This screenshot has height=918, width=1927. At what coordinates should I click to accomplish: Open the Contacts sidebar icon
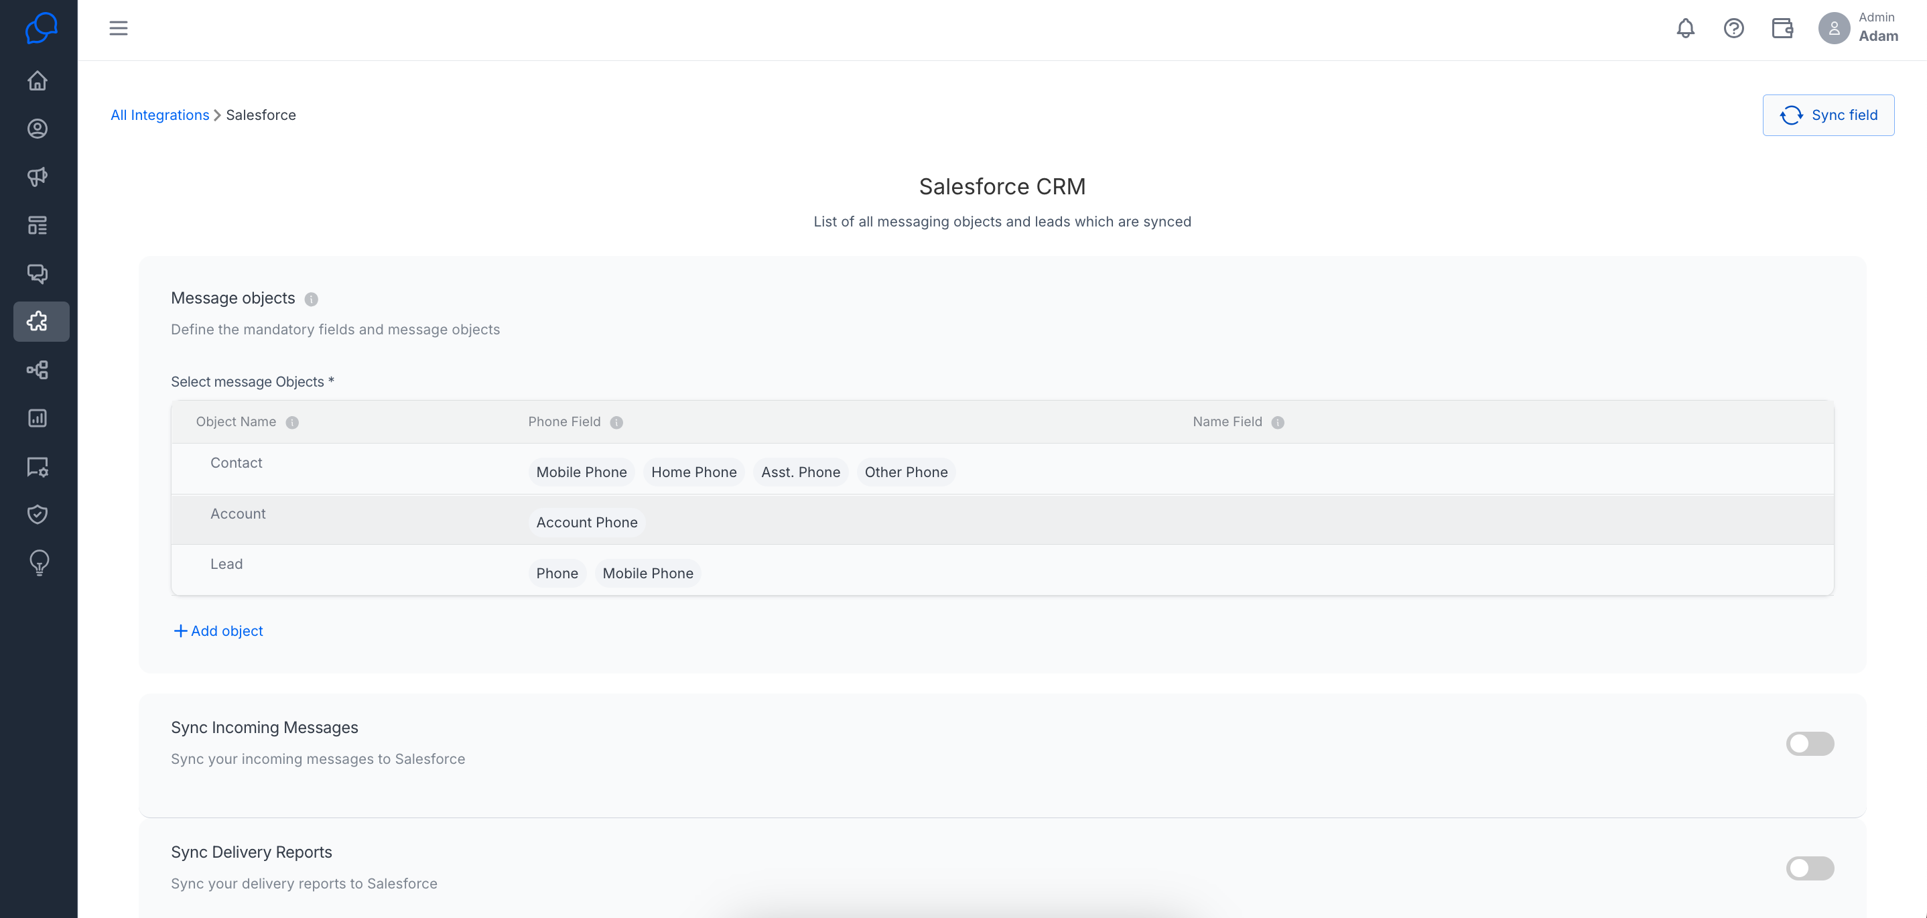click(x=38, y=129)
